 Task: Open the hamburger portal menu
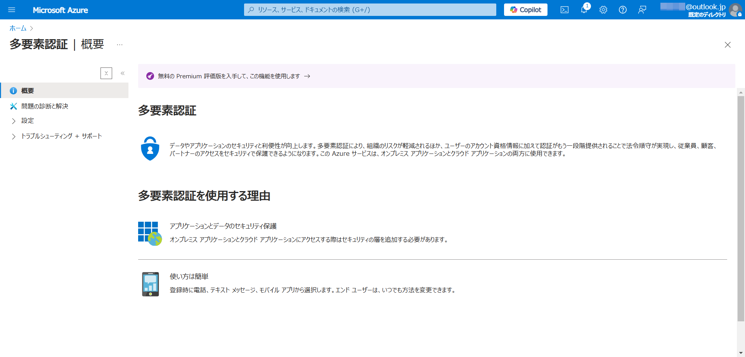coord(12,10)
